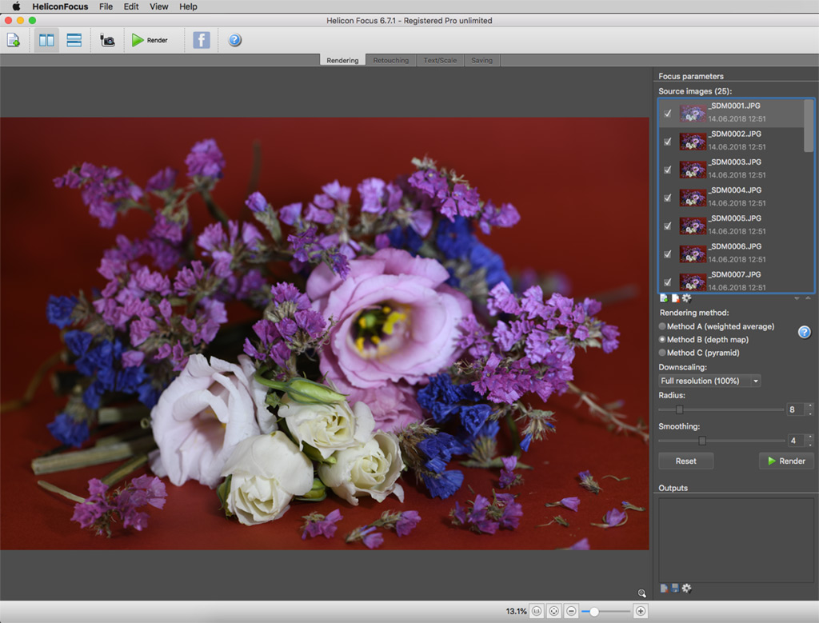Open the Downscaling resolution dropdown
This screenshot has width=819, height=623.
point(709,381)
